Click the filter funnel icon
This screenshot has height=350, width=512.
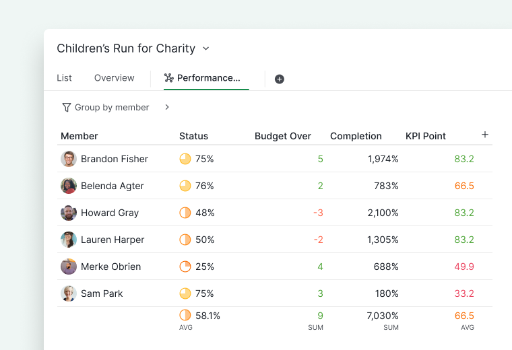[66, 107]
